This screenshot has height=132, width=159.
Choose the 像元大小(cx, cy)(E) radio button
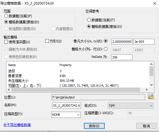106,41
